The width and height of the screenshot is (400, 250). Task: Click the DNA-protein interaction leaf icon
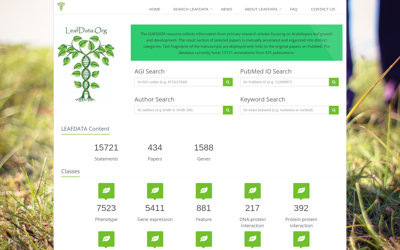[252, 191]
